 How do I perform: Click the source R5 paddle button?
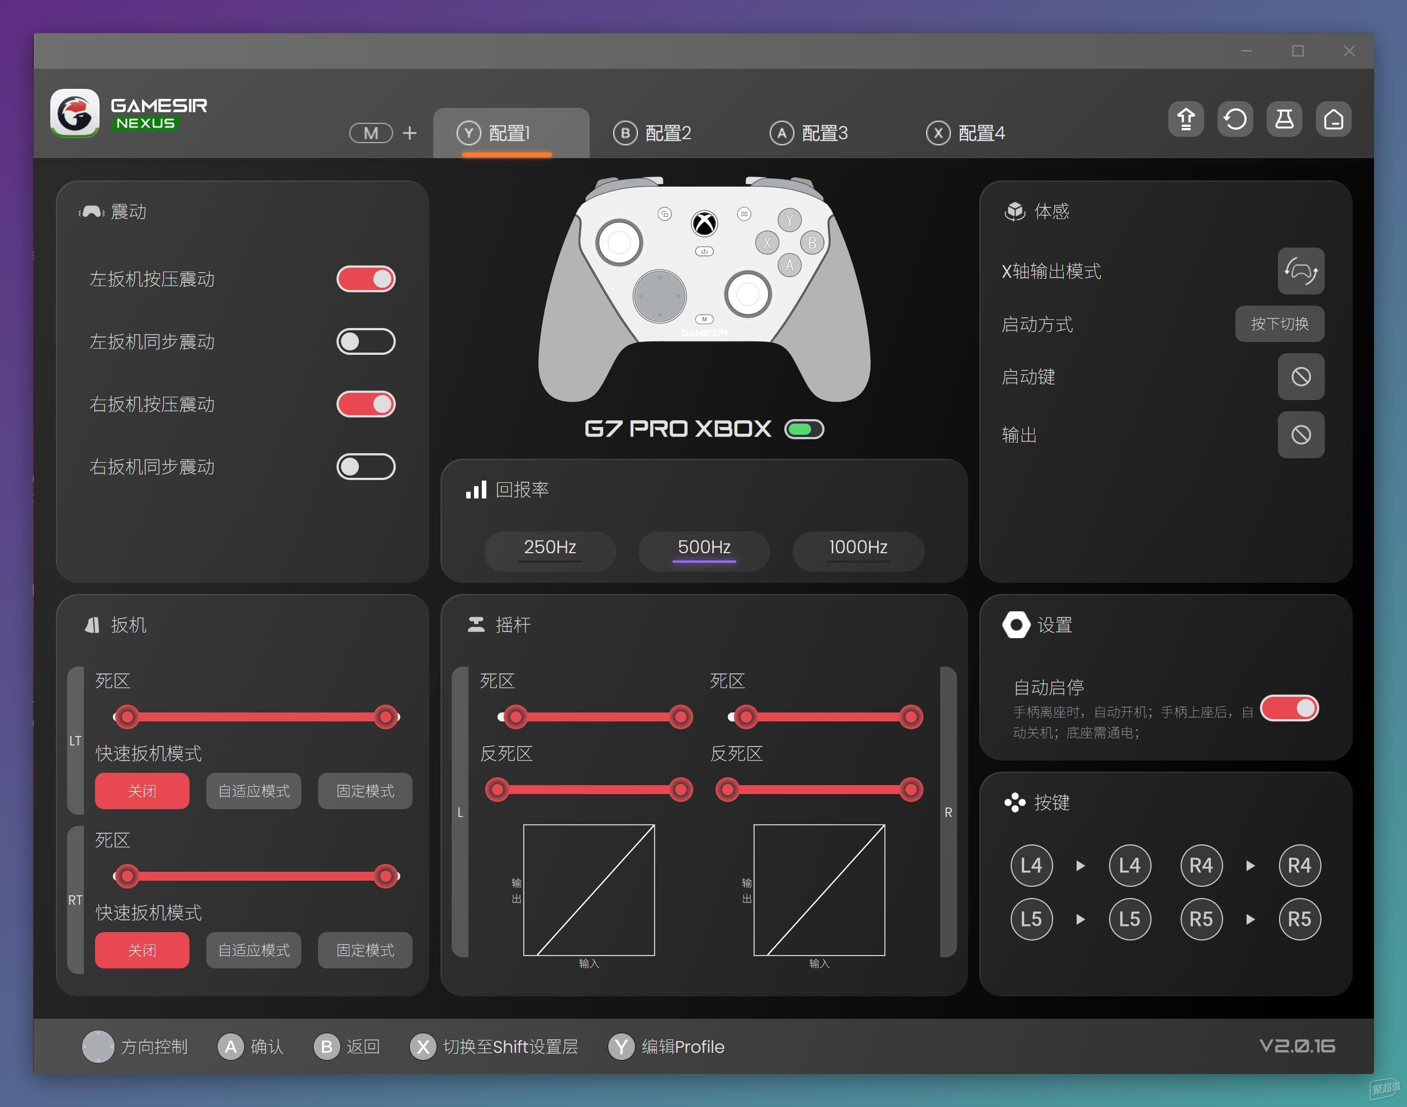pyautogui.click(x=1201, y=919)
